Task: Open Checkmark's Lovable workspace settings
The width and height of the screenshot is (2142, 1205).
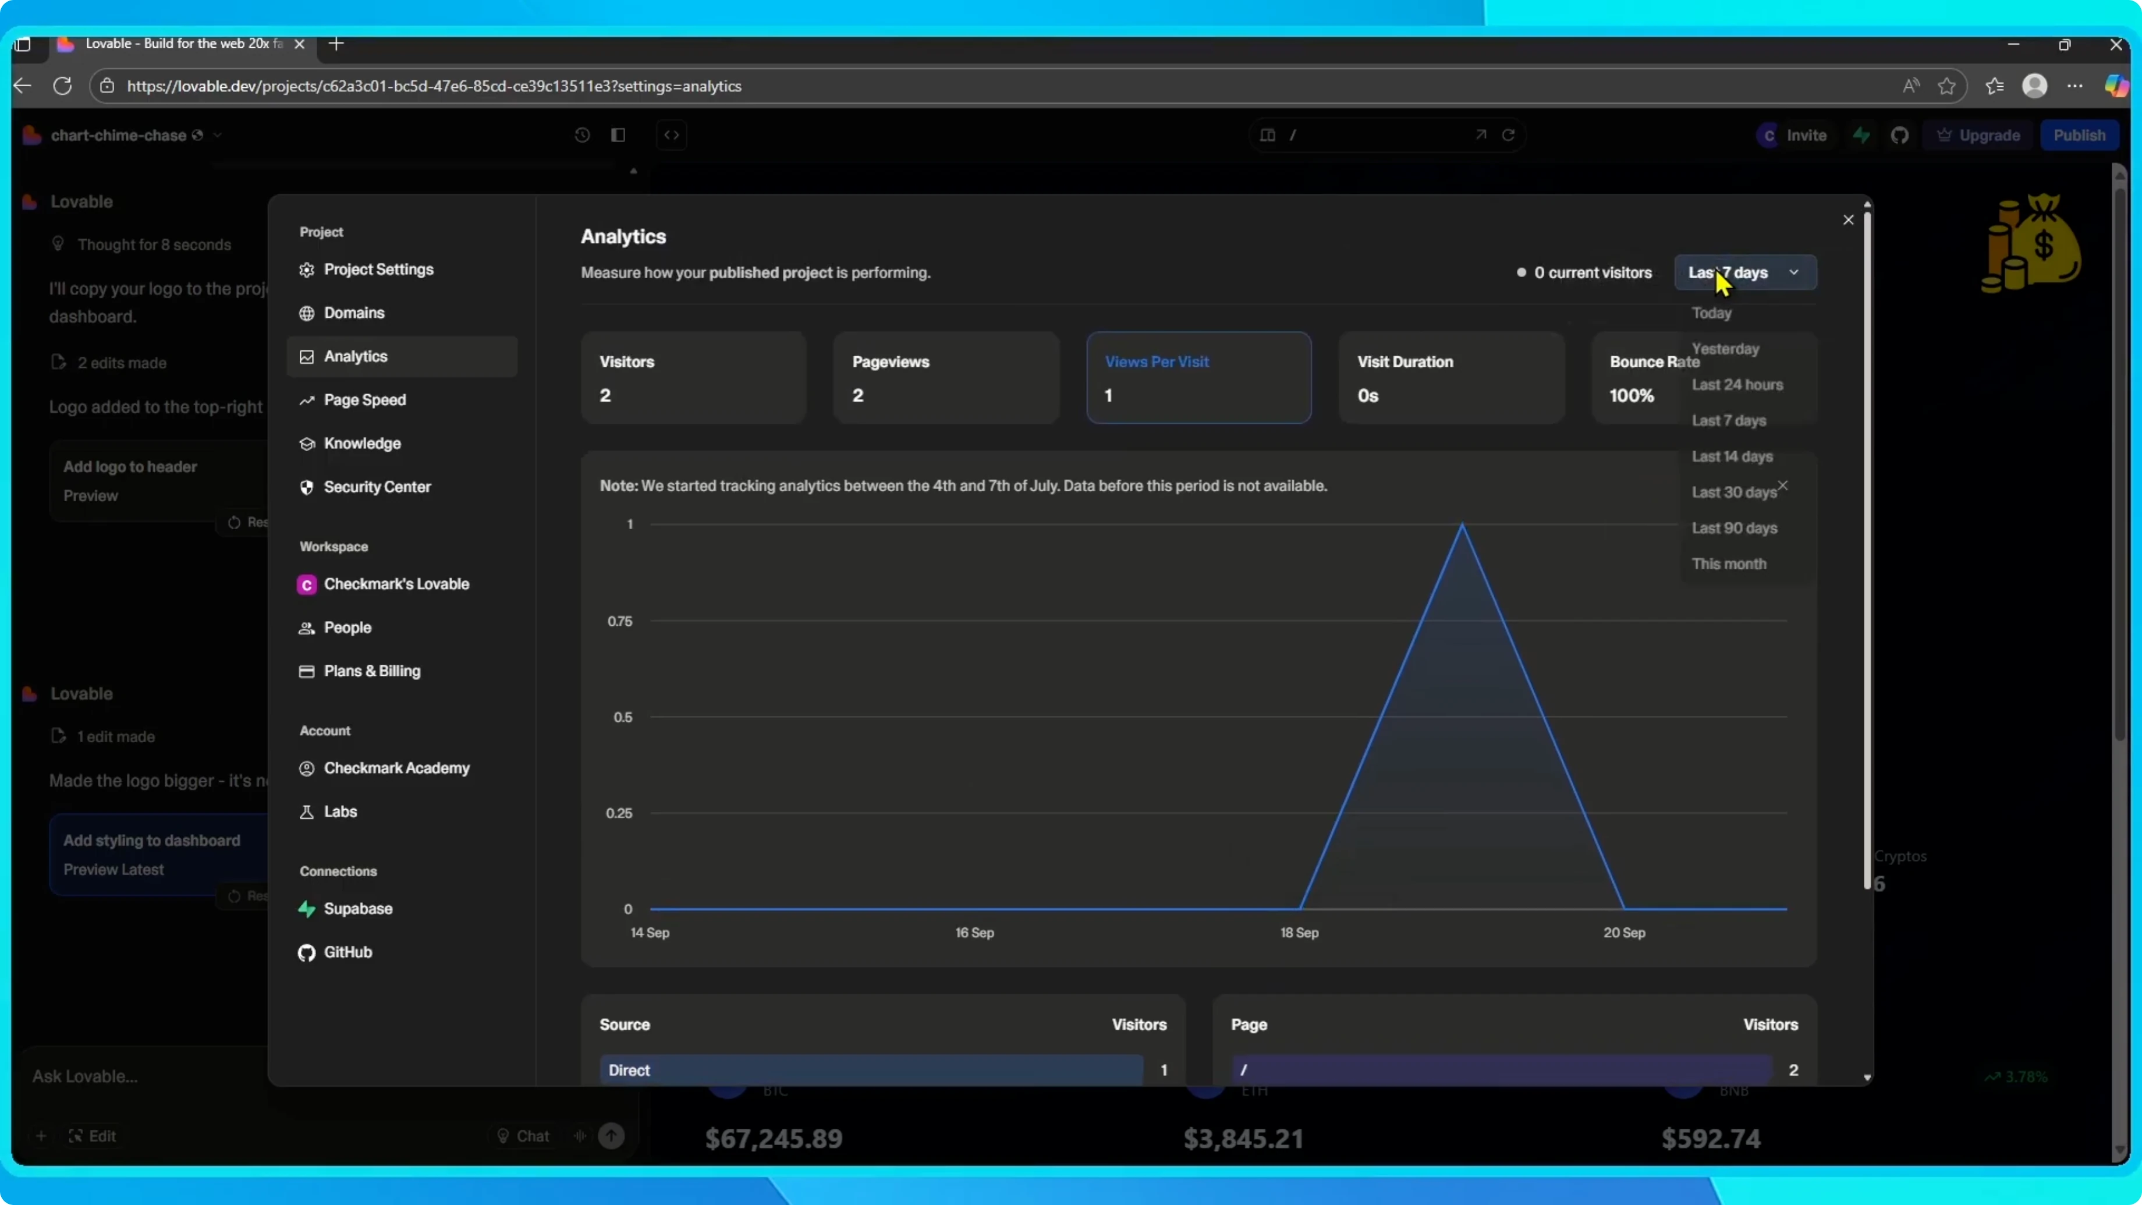Action: (402, 584)
